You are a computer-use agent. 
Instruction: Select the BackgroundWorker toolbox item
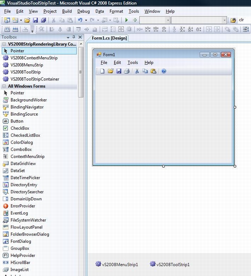[x=39, y=100]
